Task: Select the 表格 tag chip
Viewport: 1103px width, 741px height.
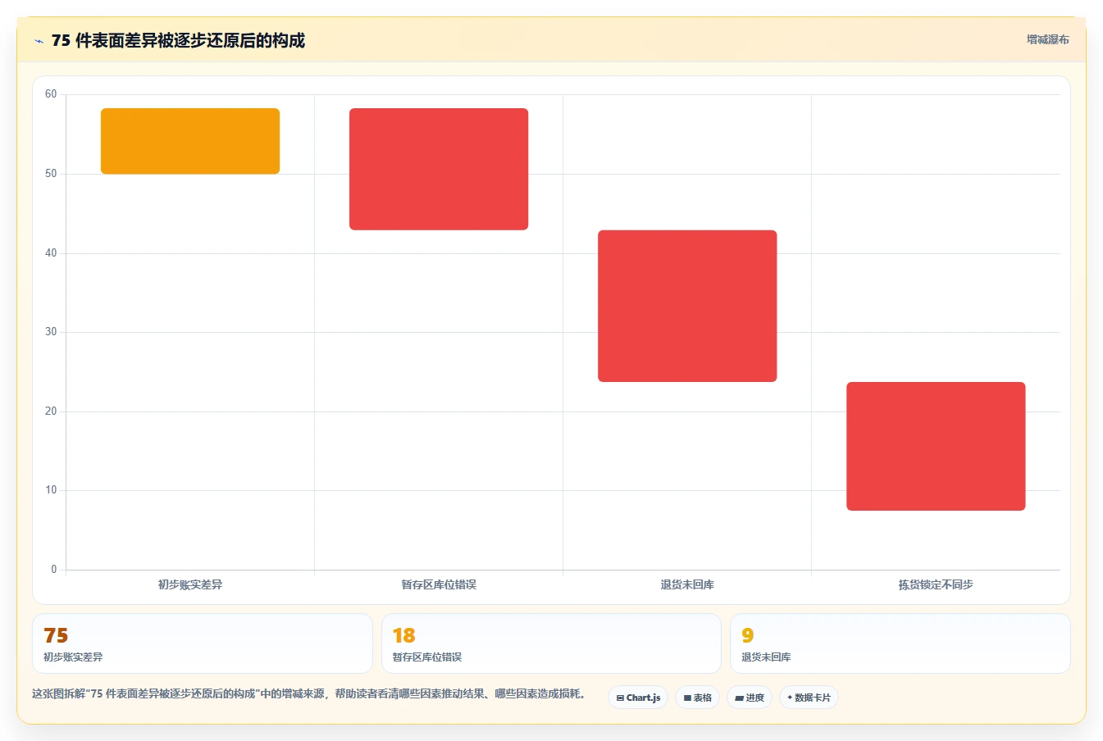Action: (697, 698)
